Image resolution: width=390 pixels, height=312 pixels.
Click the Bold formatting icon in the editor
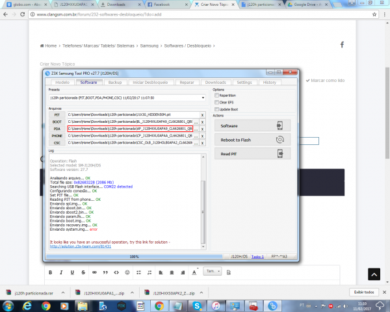tap(51, 272)
